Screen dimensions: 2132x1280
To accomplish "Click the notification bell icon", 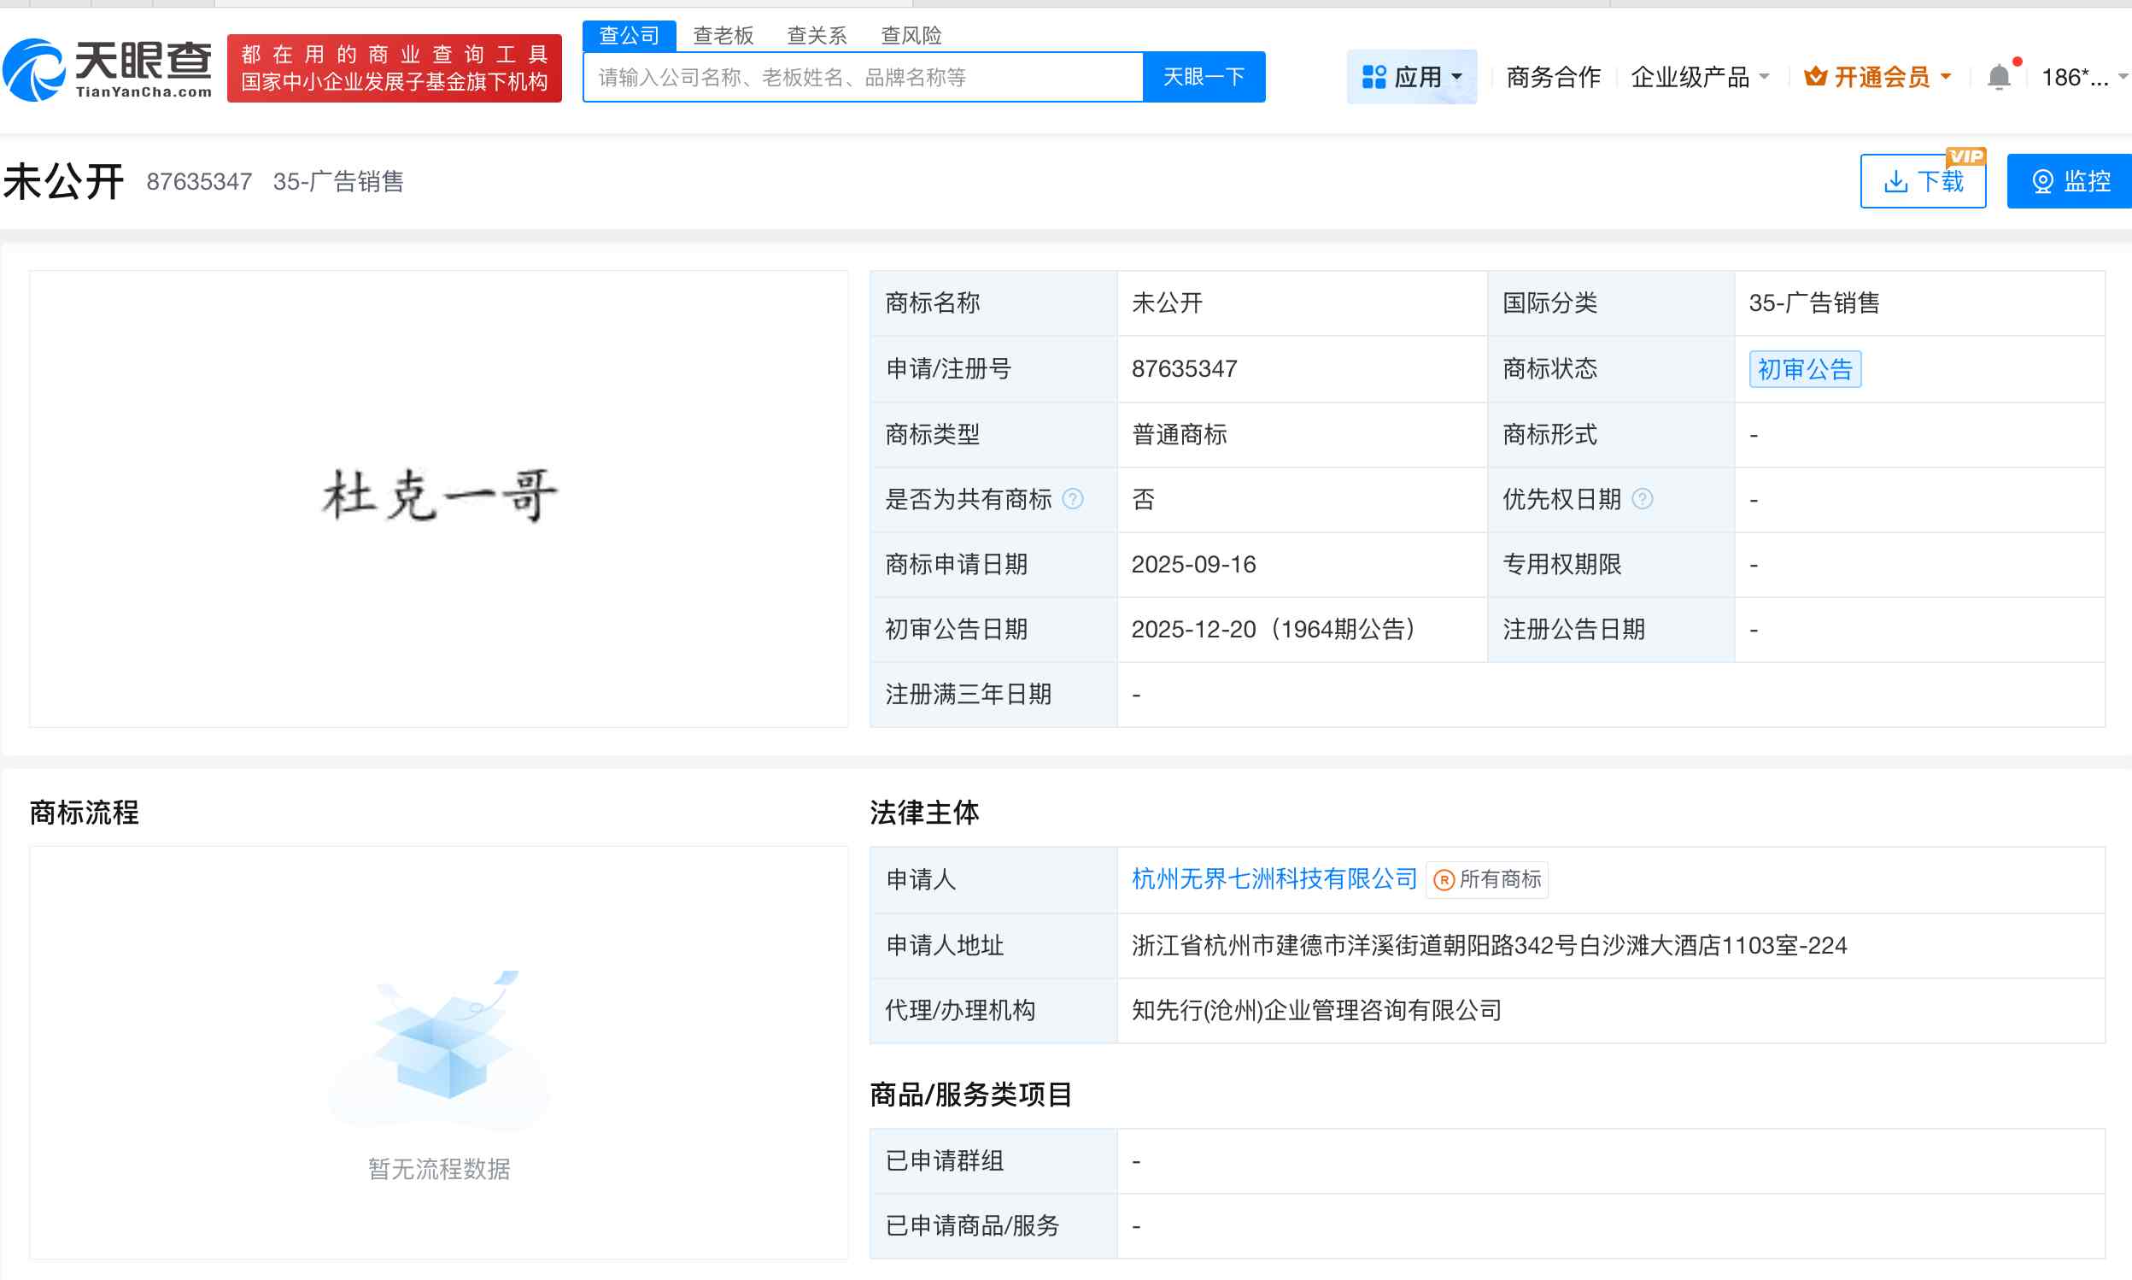I will click(2000, 76).
